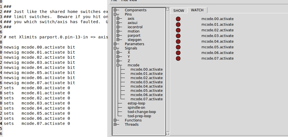Viewport: 288px width, 137px height.
Task: Select mcode.05.activate in the signal tree
Action: coord(147,91)
